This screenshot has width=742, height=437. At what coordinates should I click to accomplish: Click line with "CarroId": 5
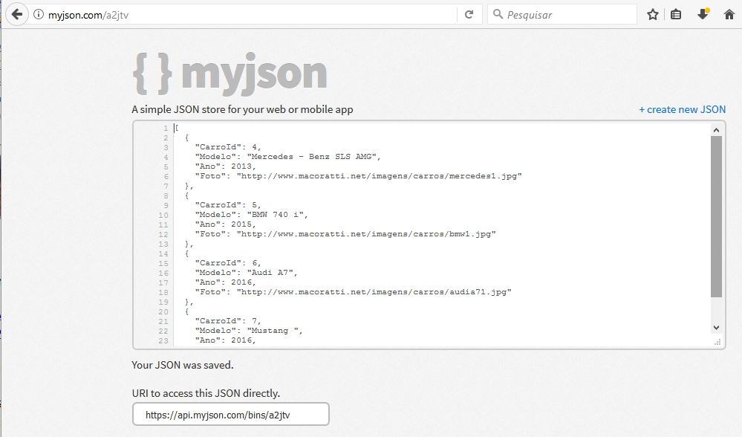point(228,205)
